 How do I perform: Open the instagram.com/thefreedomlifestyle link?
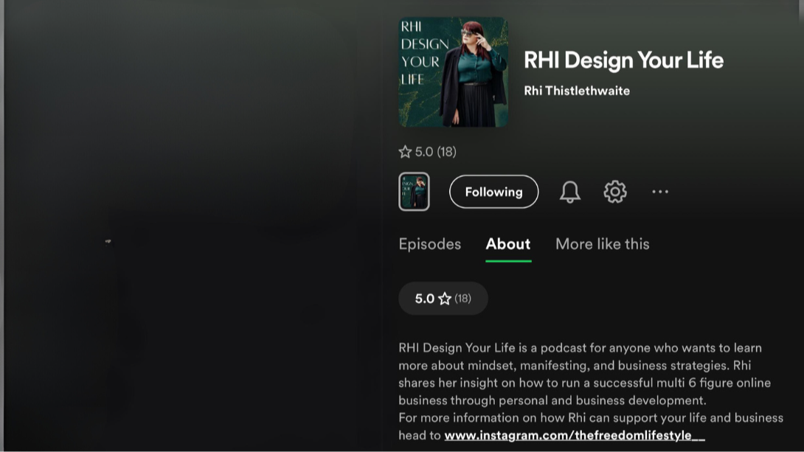pos(575,436)
